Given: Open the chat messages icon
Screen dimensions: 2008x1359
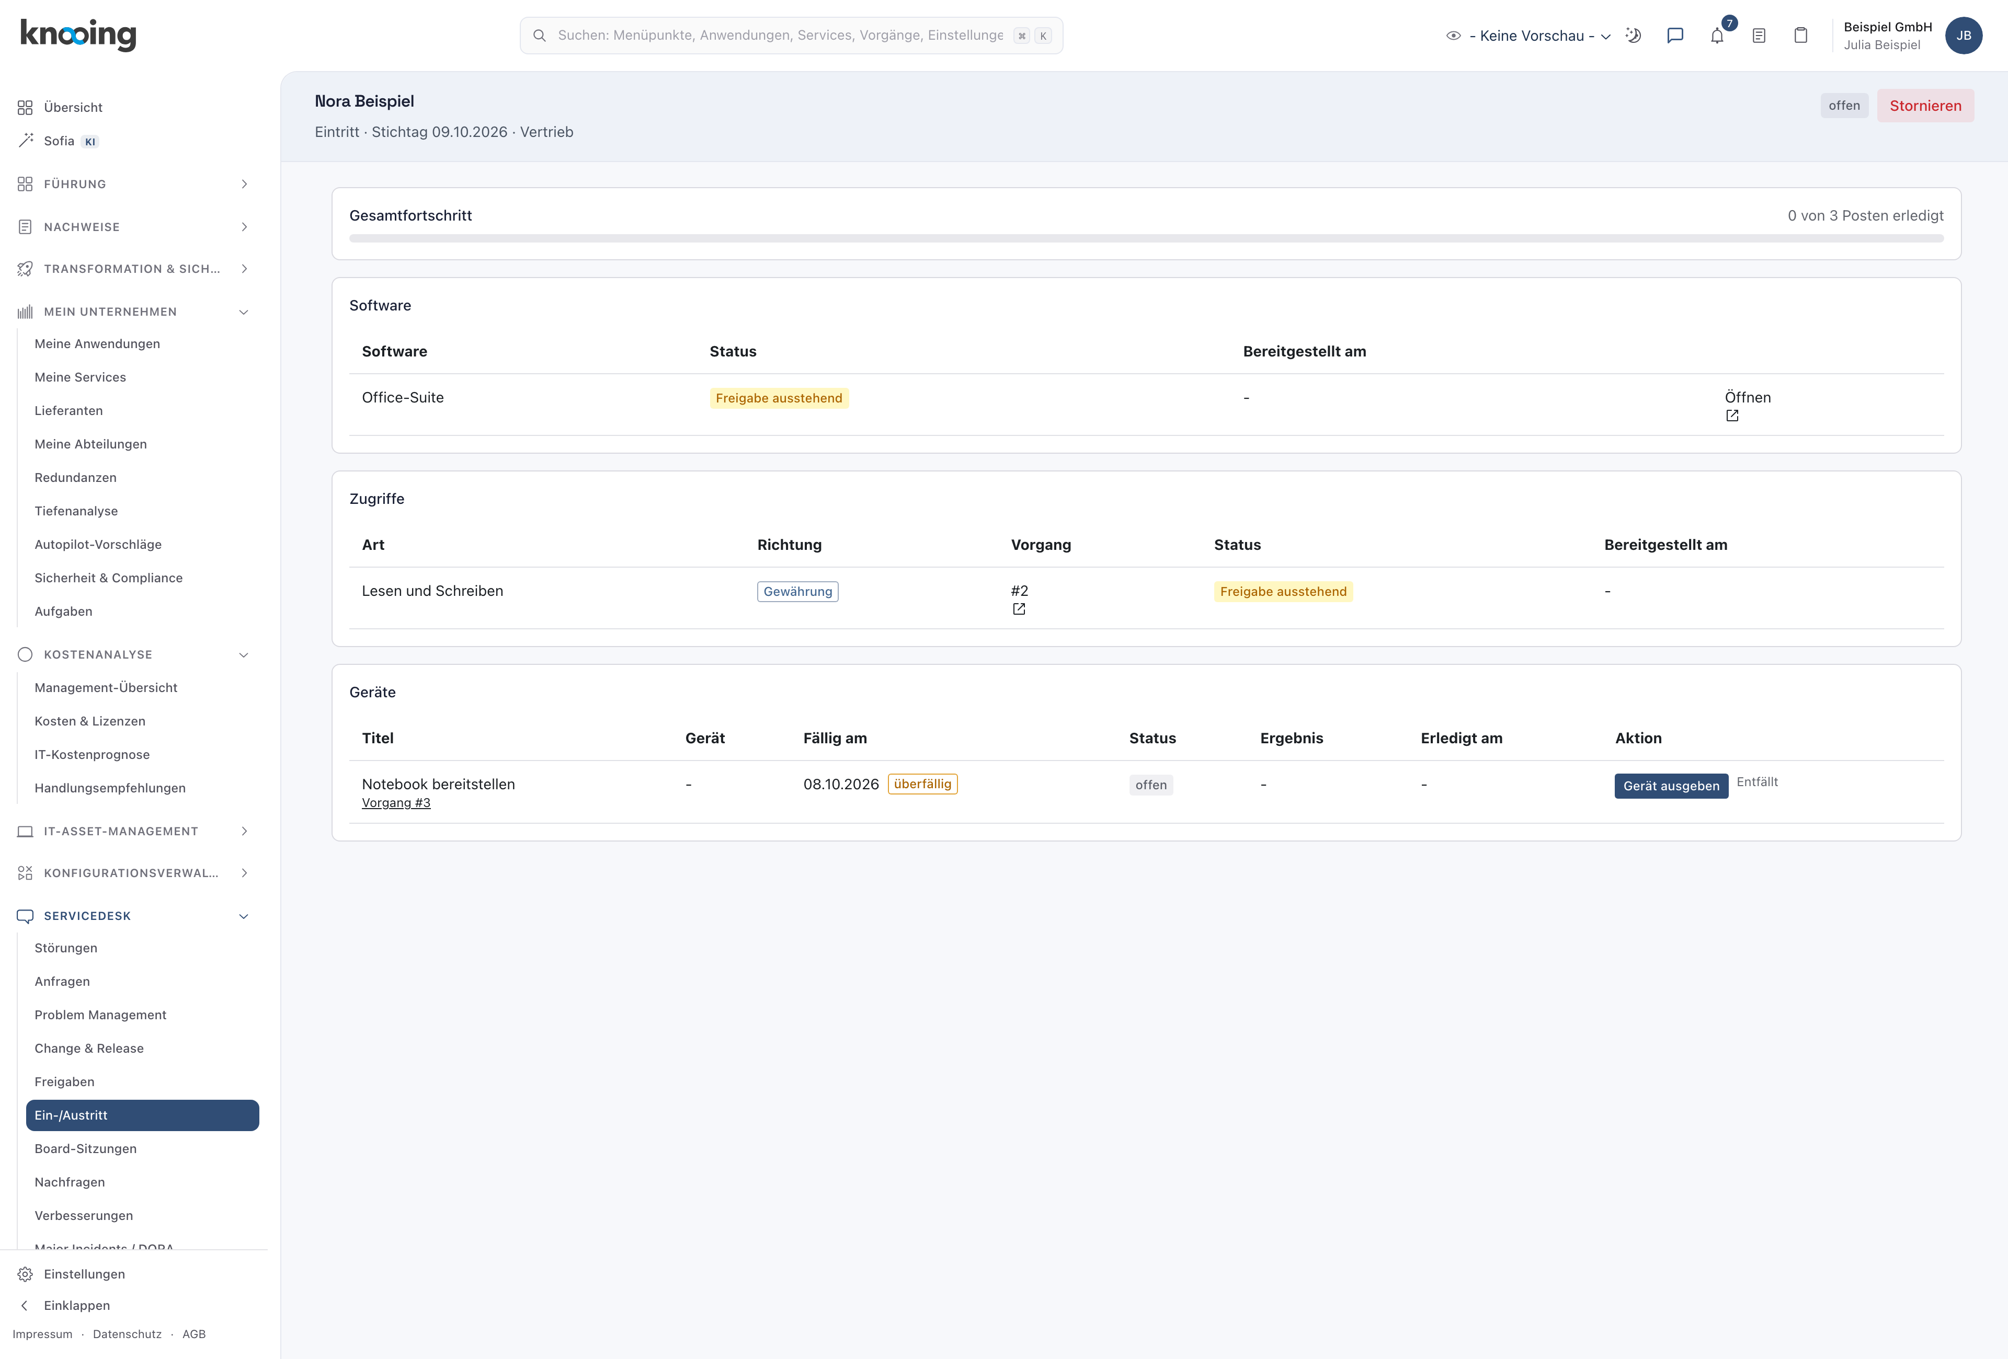Looking at the screenshot, I should [x=1675, y=36].
